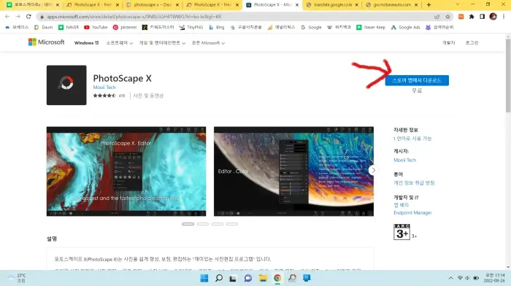511x286 pixels.
Task: Advance screenshot carousel with next arrow
Action: pos(374,170)
